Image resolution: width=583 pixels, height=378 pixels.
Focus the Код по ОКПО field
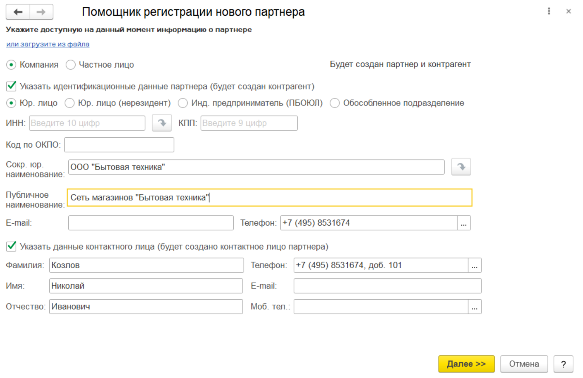point(119,145)
